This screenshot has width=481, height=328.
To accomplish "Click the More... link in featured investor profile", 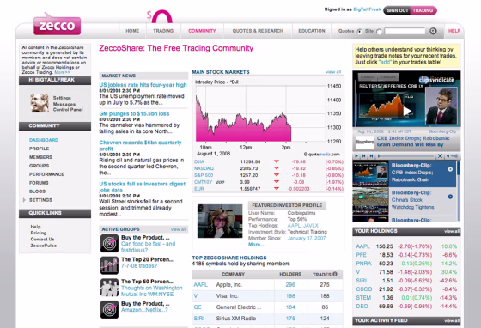I will coord(256,245).
